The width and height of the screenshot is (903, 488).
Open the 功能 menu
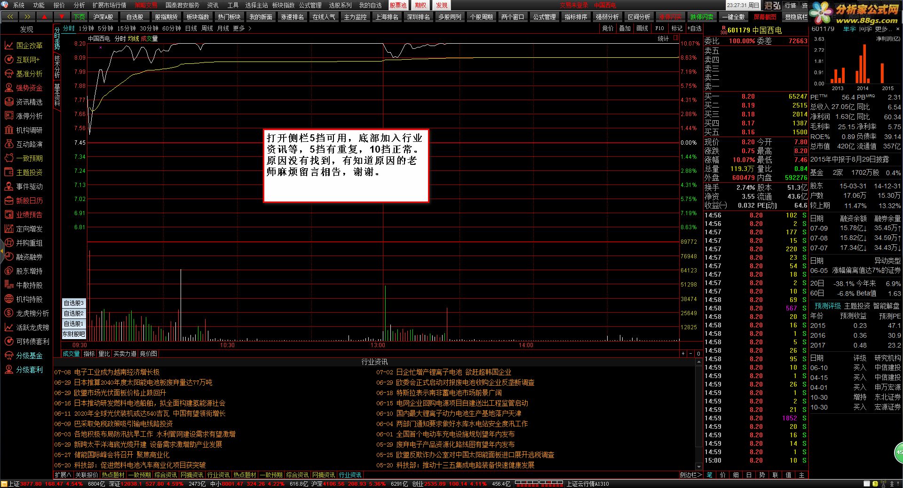click(39, 5)
